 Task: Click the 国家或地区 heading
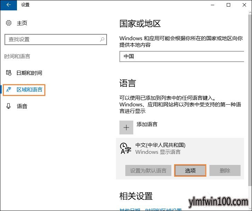click(x=140, y=24)
